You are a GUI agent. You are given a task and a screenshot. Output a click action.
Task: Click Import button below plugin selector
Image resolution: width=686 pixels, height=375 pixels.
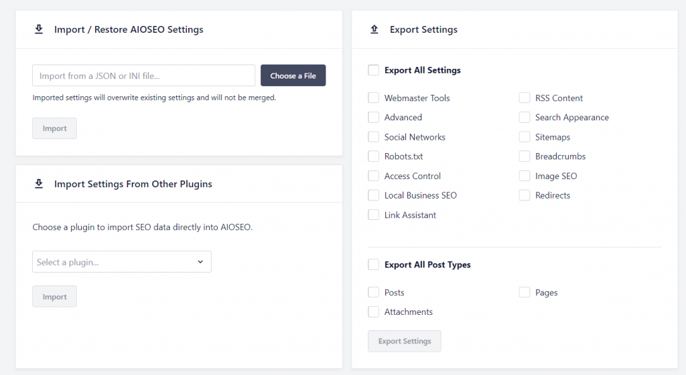pyautogui.click(x=54, y=297)
